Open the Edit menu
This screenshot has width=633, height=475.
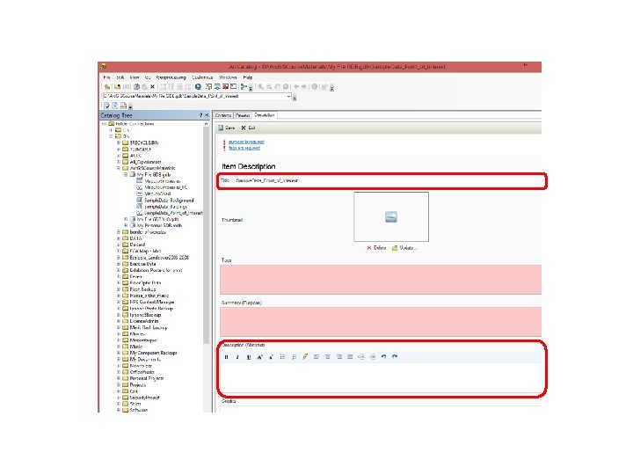click(x=120, y=77)
